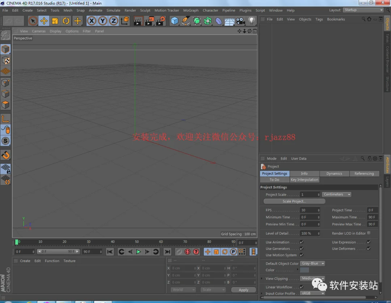Switch to Key Interpolation tab

pyautogui.click(x=304, y=180)
